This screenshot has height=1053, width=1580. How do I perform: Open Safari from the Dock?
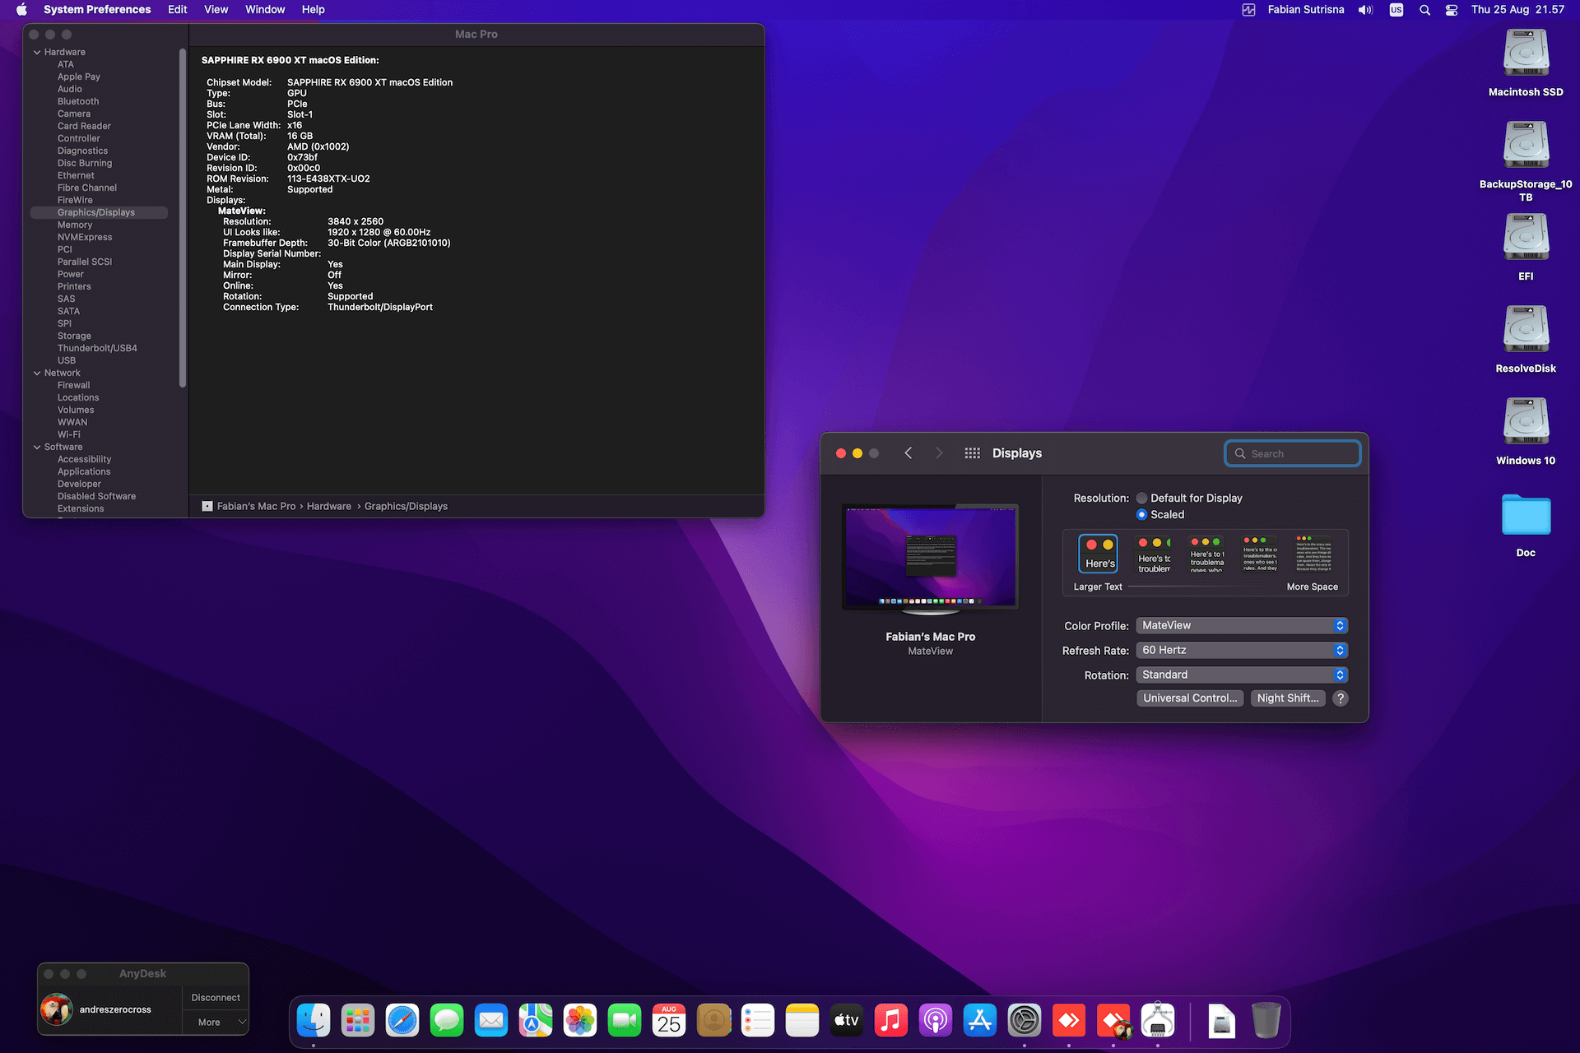pyautogui.click(x=402, y=1020)
